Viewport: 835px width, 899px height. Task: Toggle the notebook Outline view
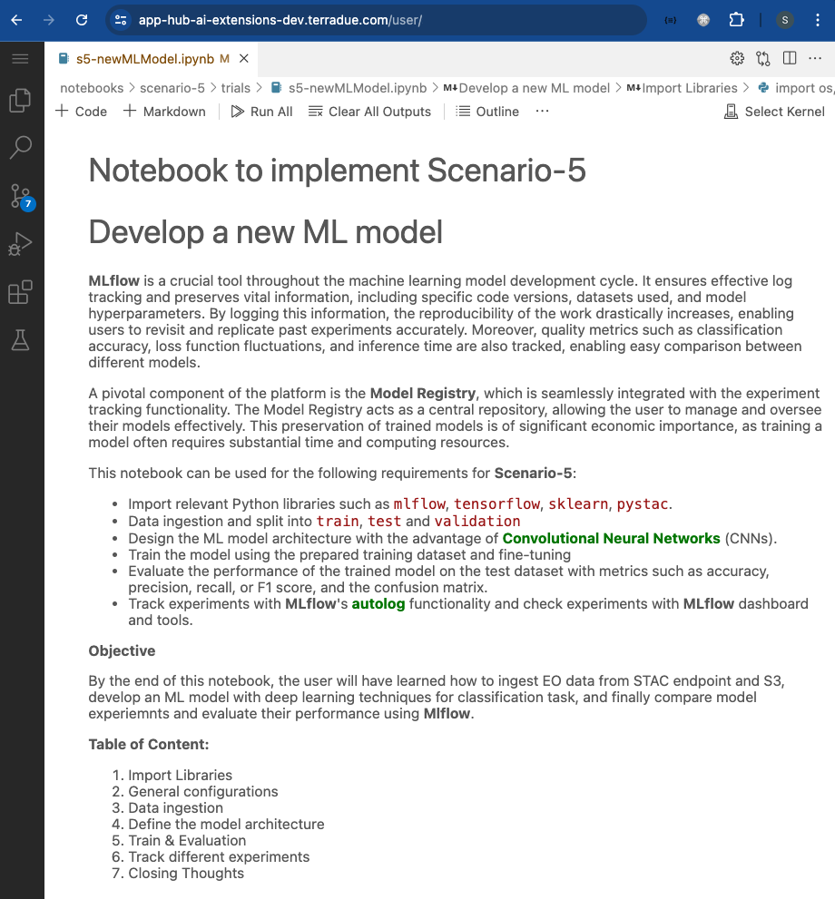click(x=487, y=112)
